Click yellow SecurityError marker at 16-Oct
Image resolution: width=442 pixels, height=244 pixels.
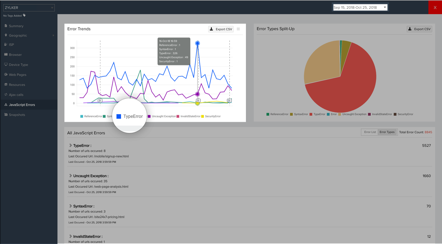pyautogui.click(x=197, y=103)
